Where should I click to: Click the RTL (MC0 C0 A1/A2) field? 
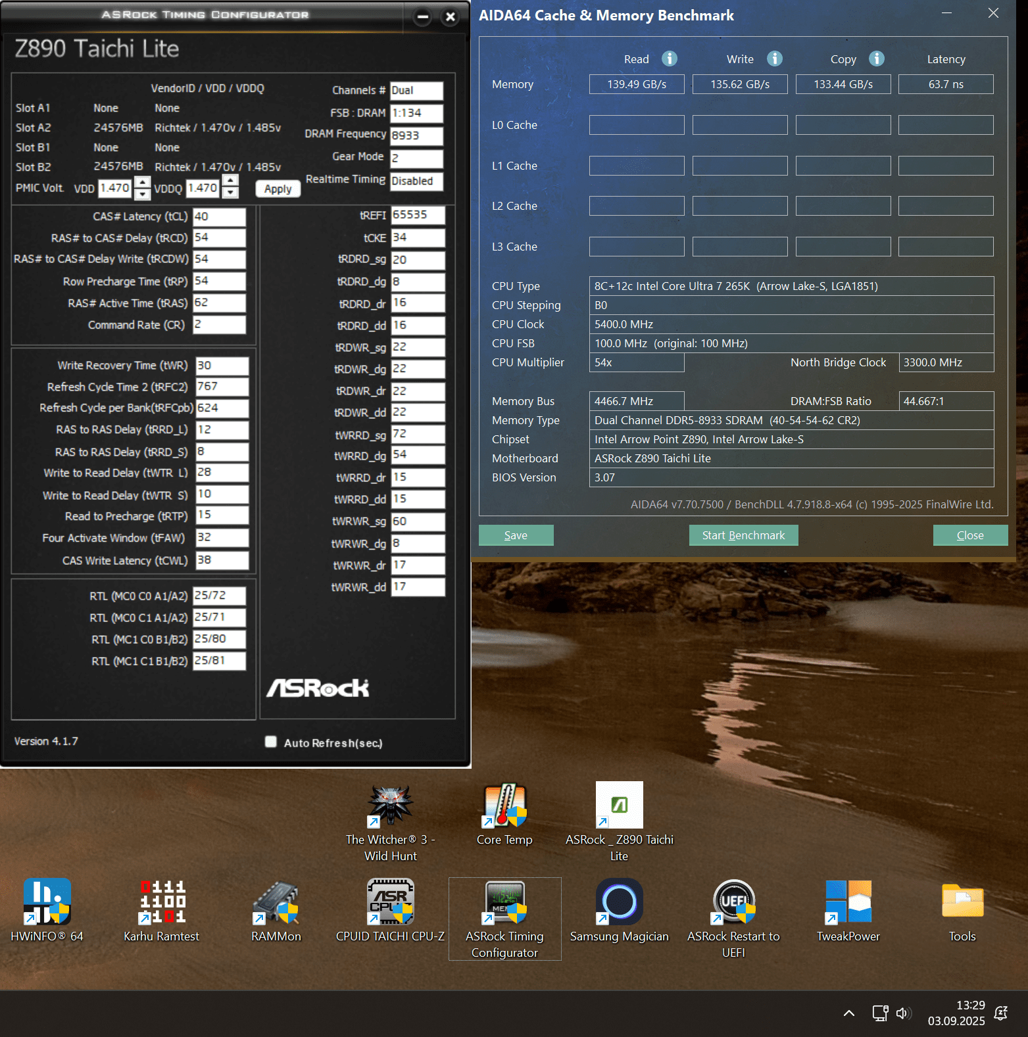[220, 596]
